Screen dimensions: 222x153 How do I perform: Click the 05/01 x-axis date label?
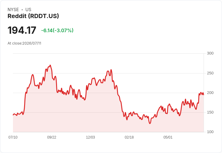pyautogui.click(x=168, y=137)
